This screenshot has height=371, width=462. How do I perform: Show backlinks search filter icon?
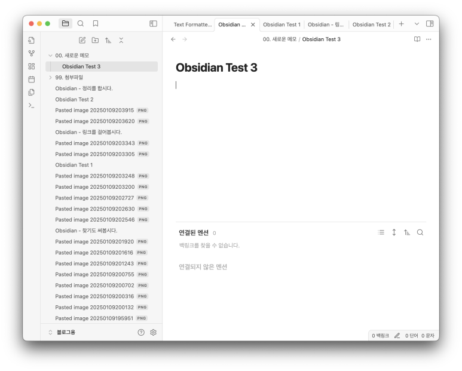point(420,232)
